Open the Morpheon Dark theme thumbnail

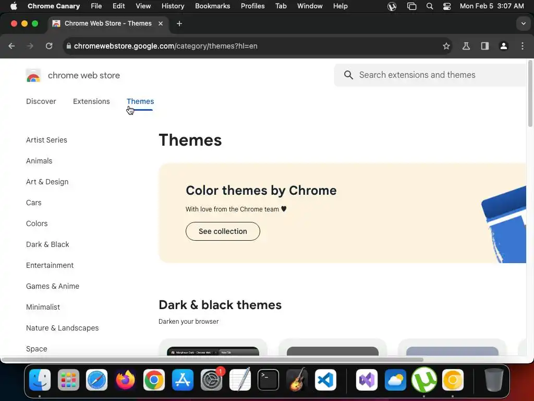pos(213,351)
